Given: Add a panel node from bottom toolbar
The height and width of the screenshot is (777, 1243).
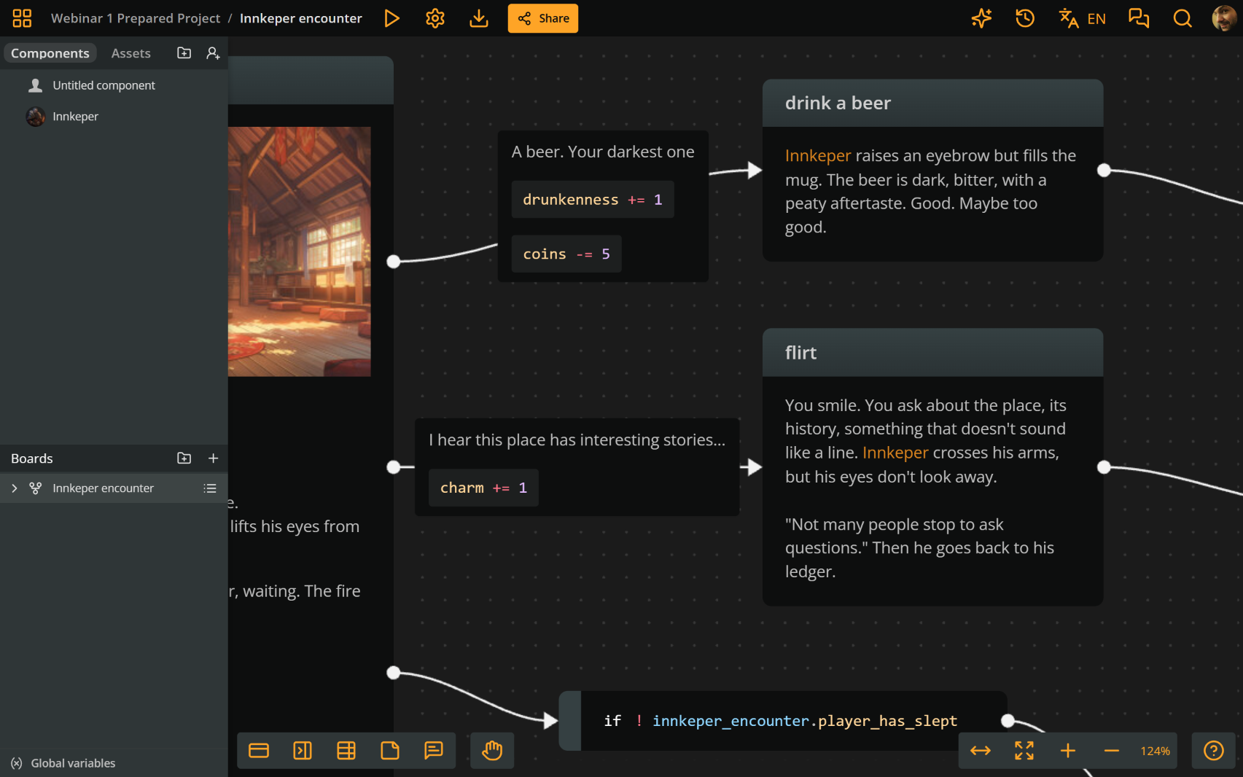Looking at the screenshot, I should (x=259, y=751).
